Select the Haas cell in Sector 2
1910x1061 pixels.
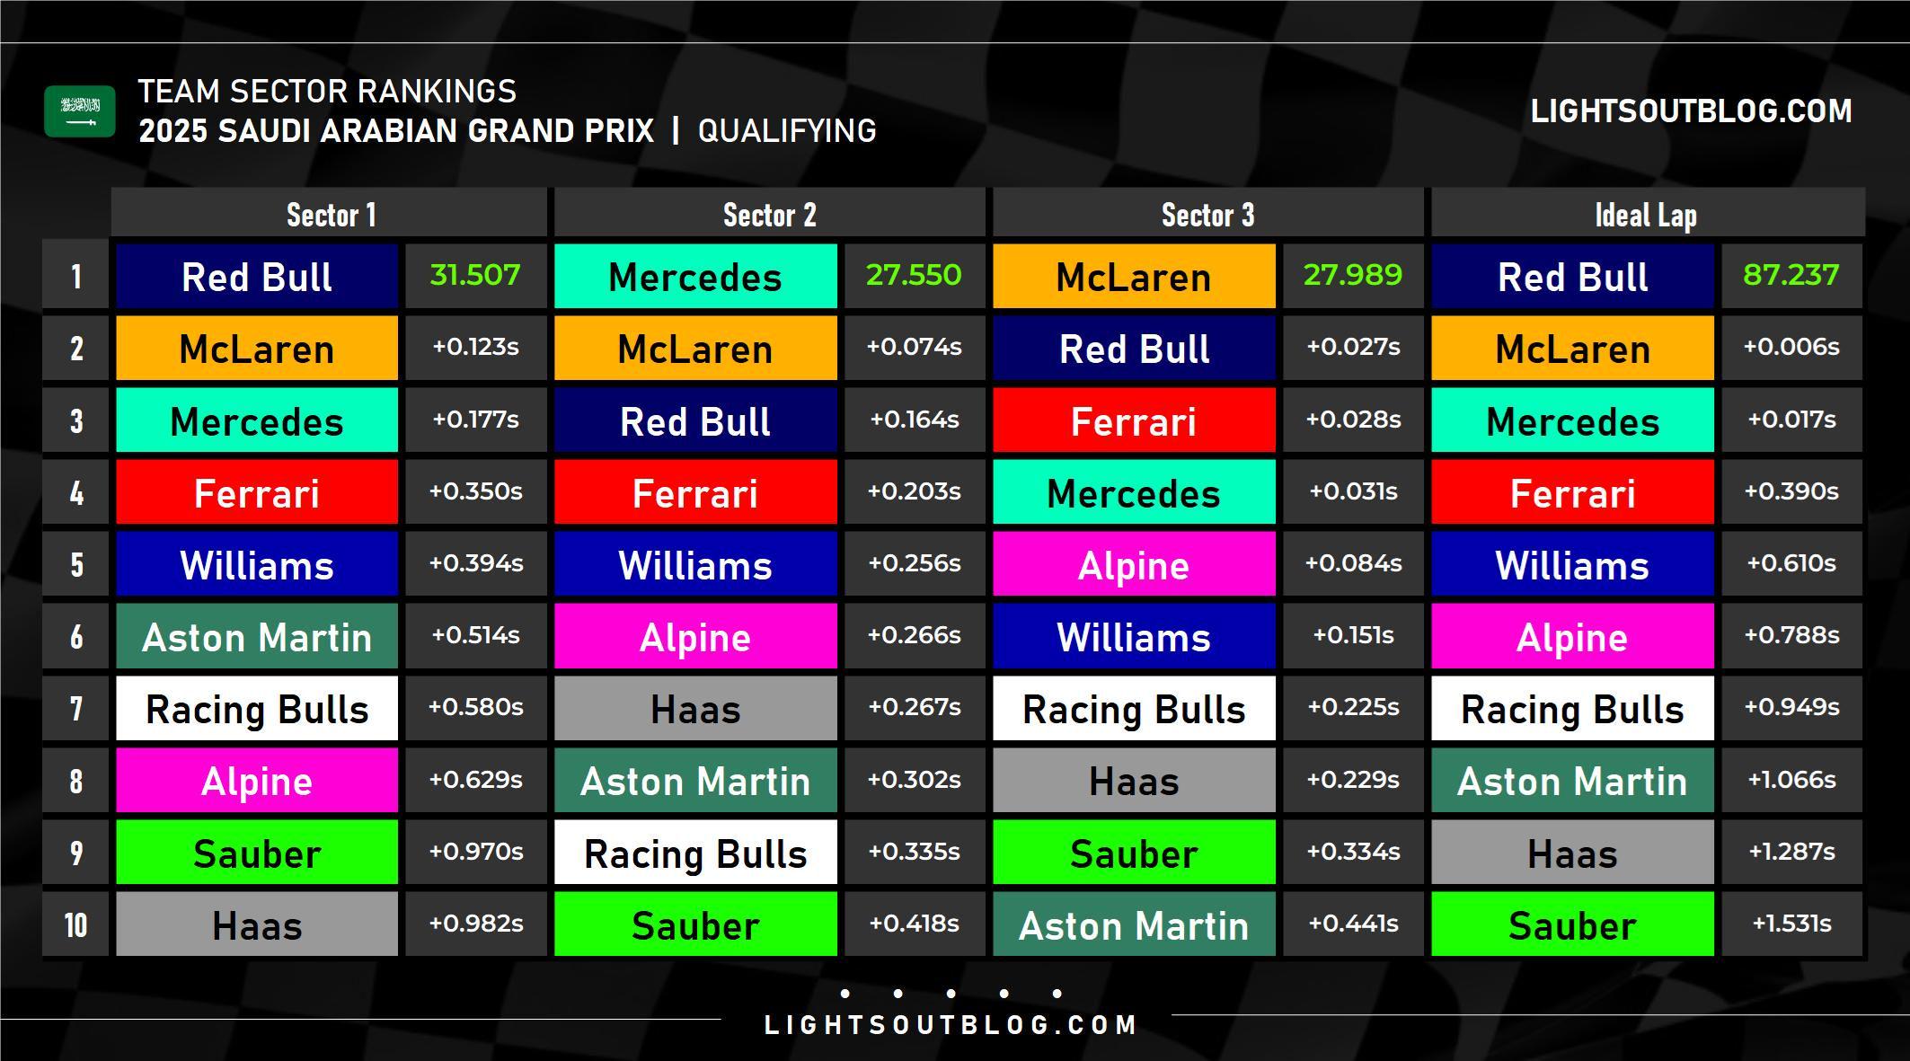(x=695, y=709)
